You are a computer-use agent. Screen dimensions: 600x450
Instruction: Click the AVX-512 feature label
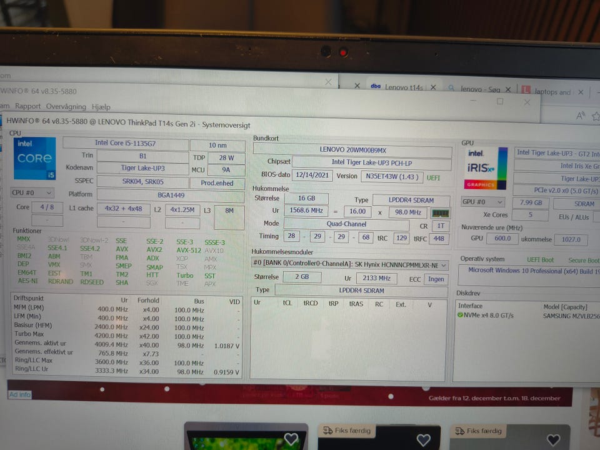pyautogui.click(x=189, y=250)
